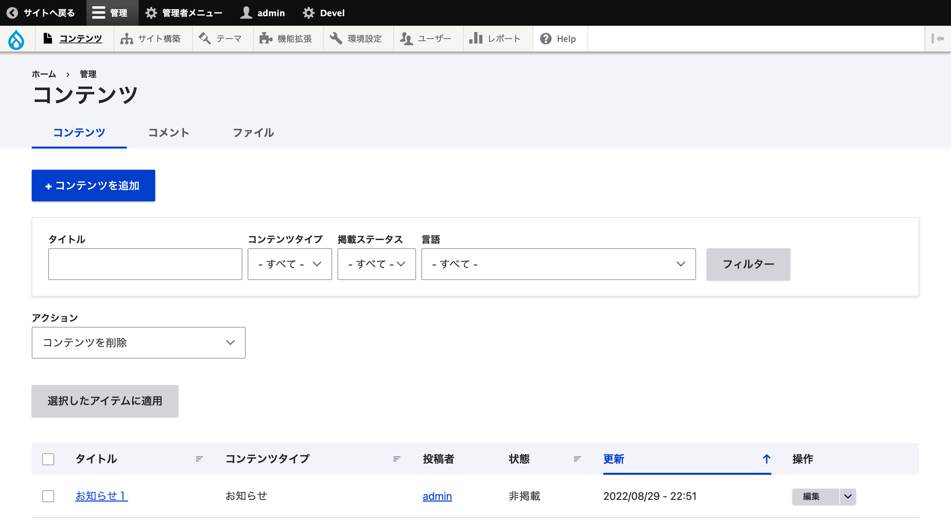This screenshot has height=521, width=951.
Task: Click the admin user silhouette icon
Action: (246, 13)
